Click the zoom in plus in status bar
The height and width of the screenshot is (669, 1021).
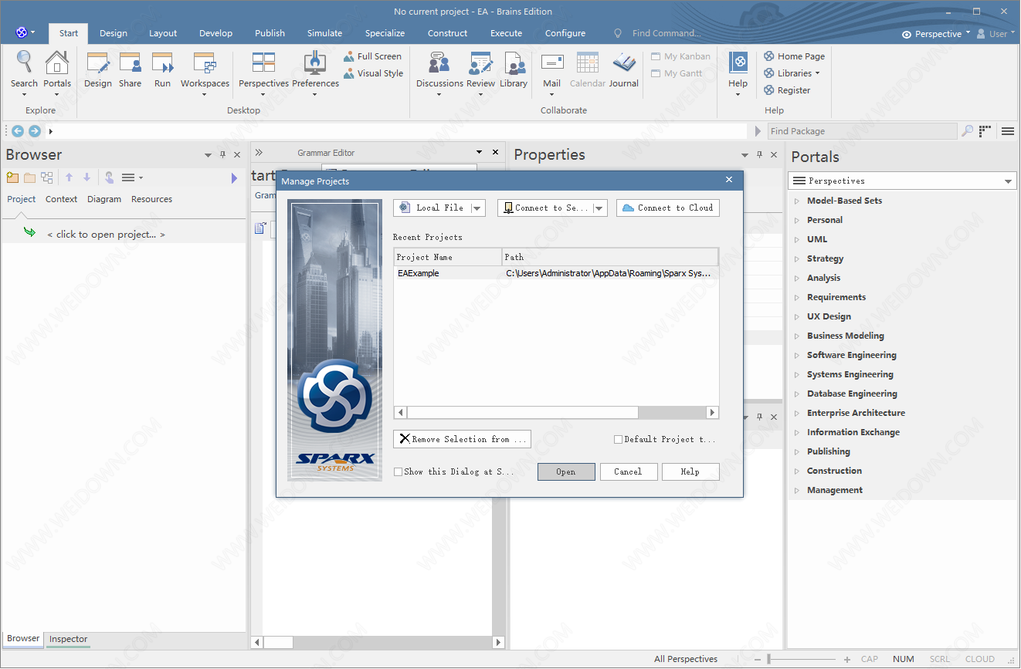point(847,660)
